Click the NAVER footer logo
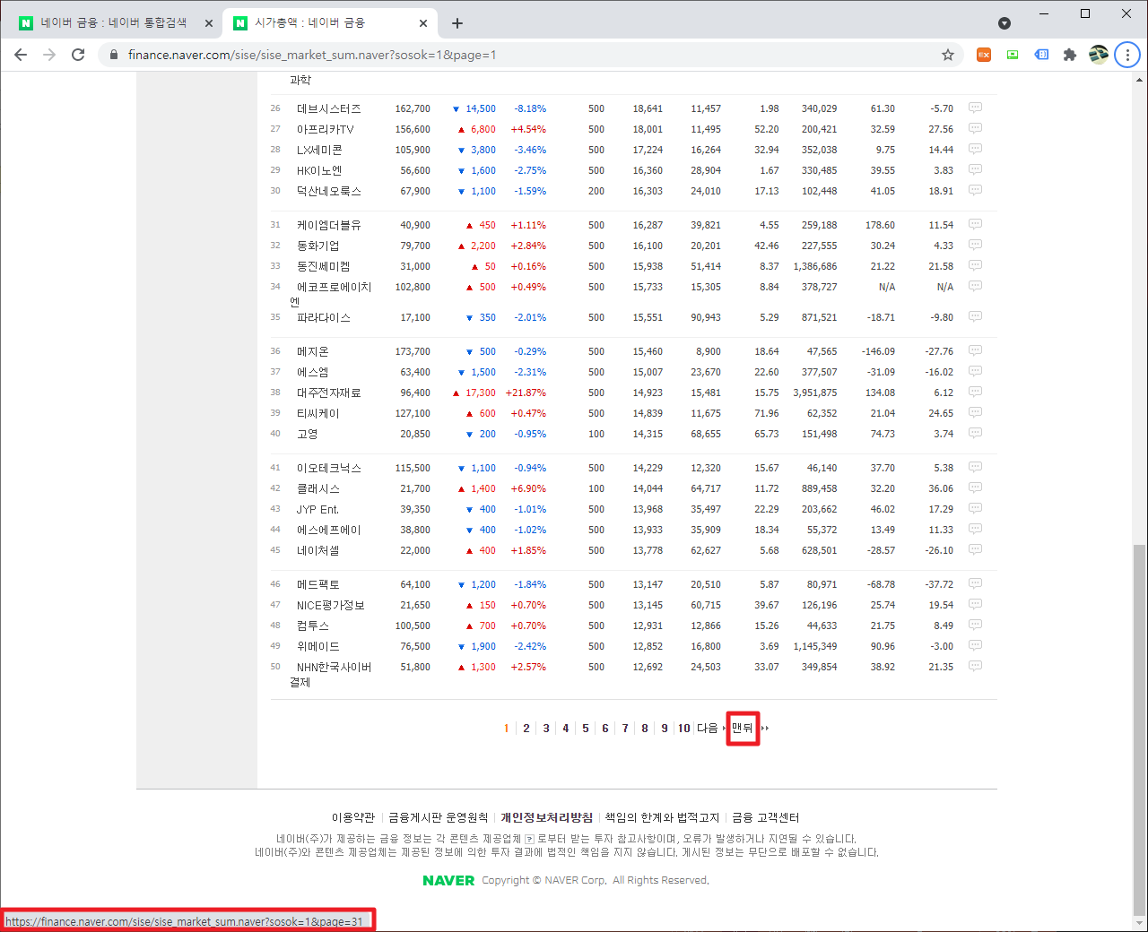 pos(448,880)
